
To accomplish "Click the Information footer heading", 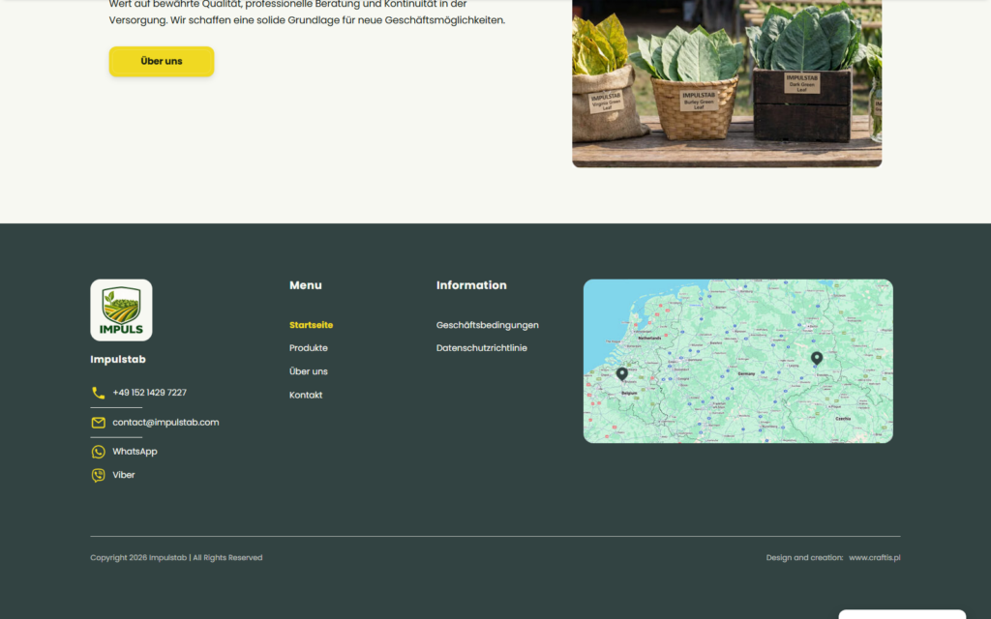I will (x=471, y=285).
